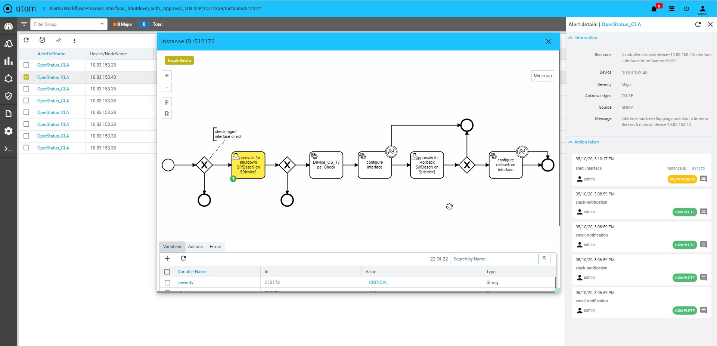Screen dimensions: 717x346
Task: Close the Instance ID 512172 dialog
Action: click(x=548, y=41)
